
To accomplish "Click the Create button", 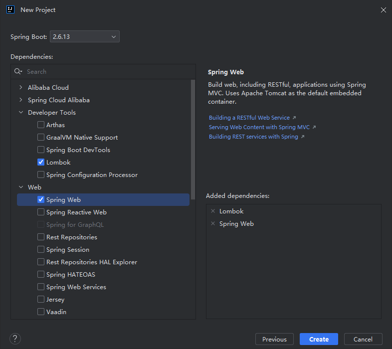I will click(319, 339).
